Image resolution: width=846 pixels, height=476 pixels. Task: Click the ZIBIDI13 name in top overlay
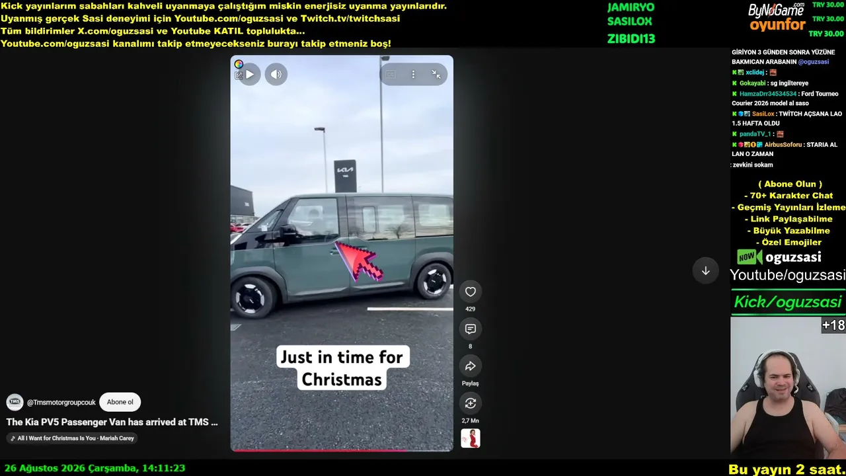click(x=631, y=39)
